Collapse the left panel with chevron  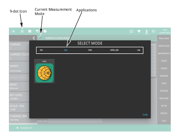(x=34, y=38)
